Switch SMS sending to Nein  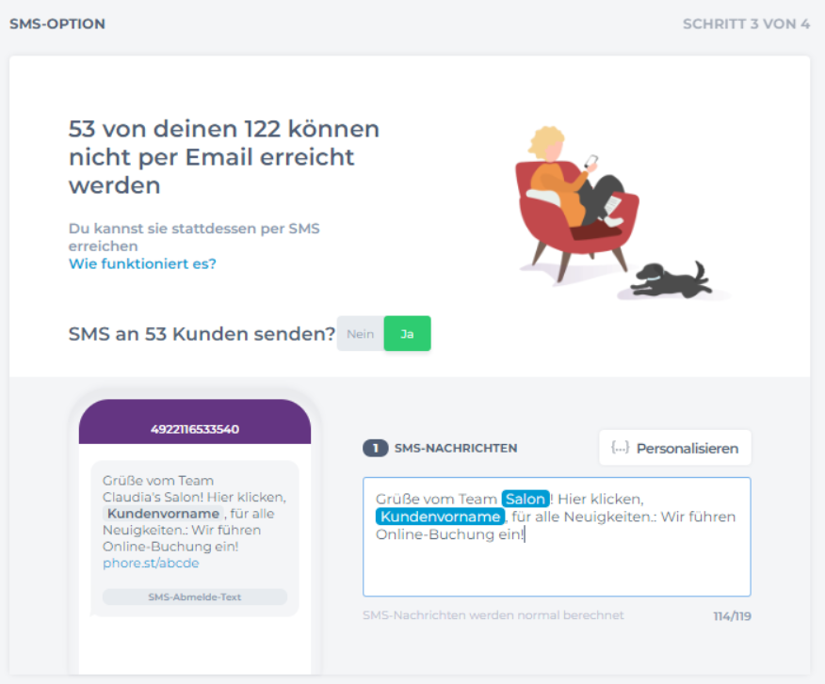point(361,334)
